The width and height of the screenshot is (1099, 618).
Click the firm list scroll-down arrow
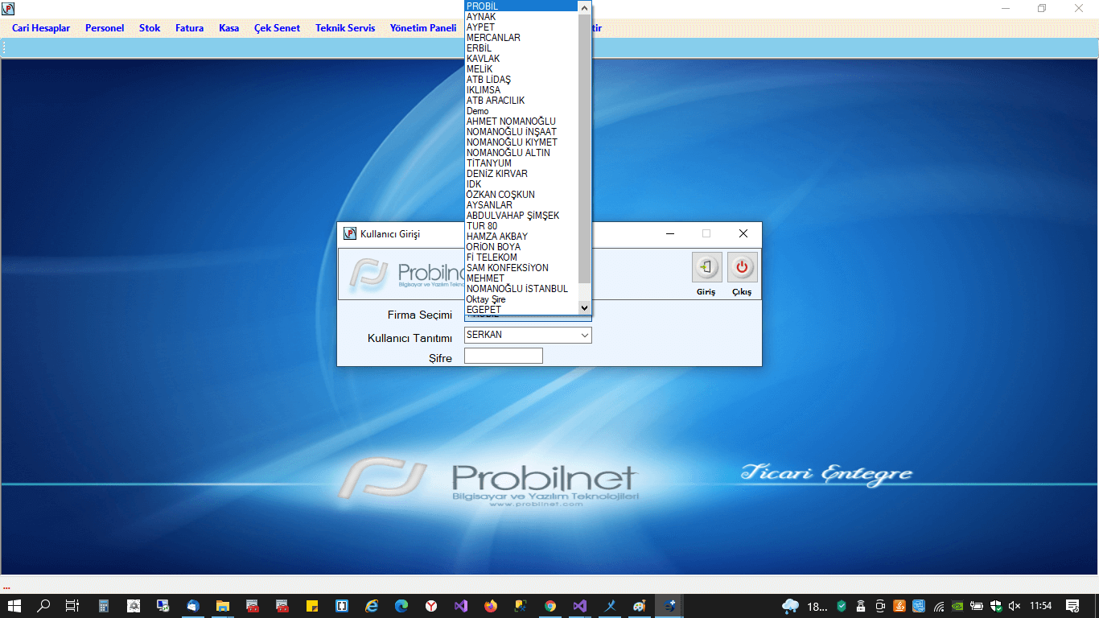585,308
